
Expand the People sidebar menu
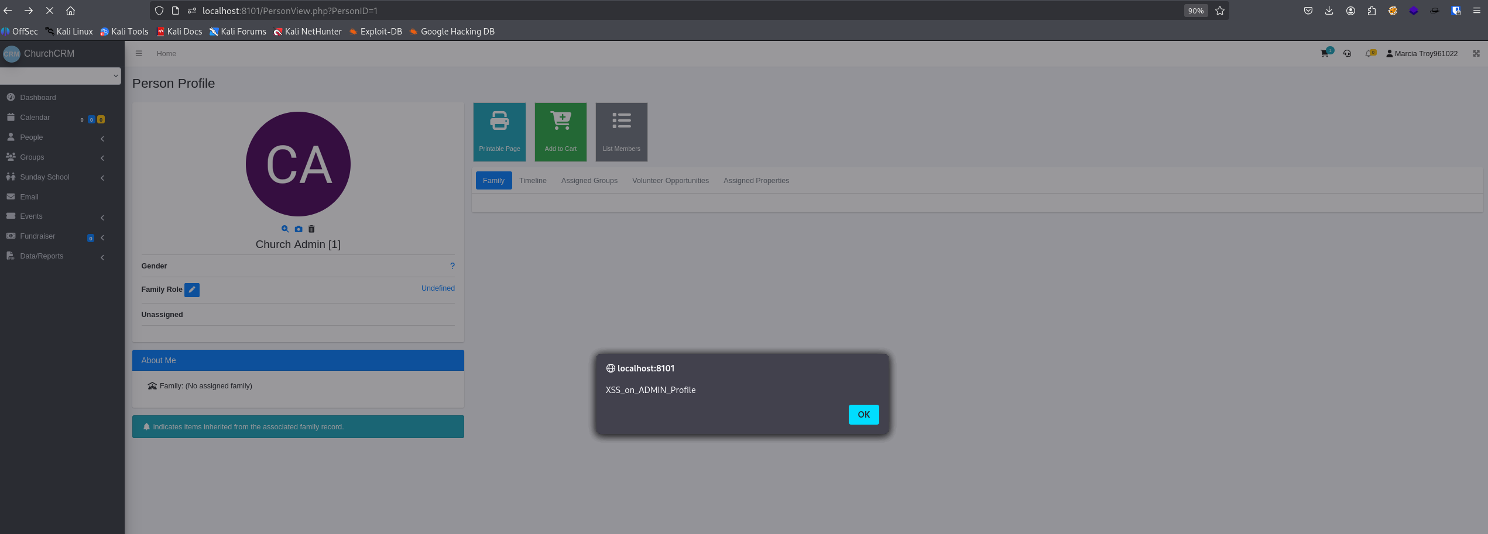pyautogui.click(x=56, y=137)
